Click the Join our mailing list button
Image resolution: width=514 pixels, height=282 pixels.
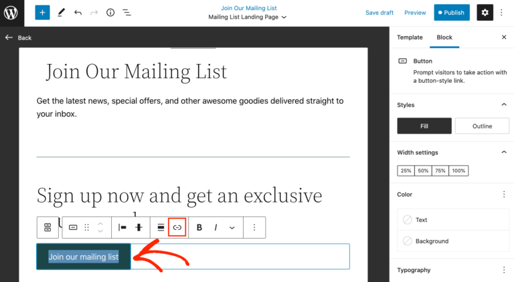(84, 257)
